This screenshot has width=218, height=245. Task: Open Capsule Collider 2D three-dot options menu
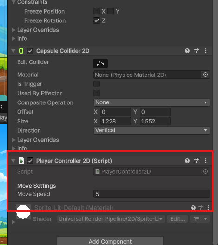[x=206, y=51]
